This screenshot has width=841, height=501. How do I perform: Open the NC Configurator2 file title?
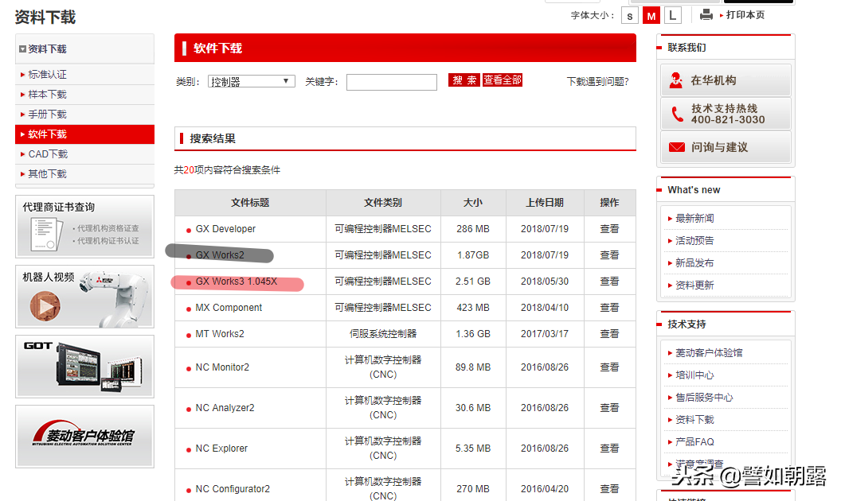tap(233, 489)
